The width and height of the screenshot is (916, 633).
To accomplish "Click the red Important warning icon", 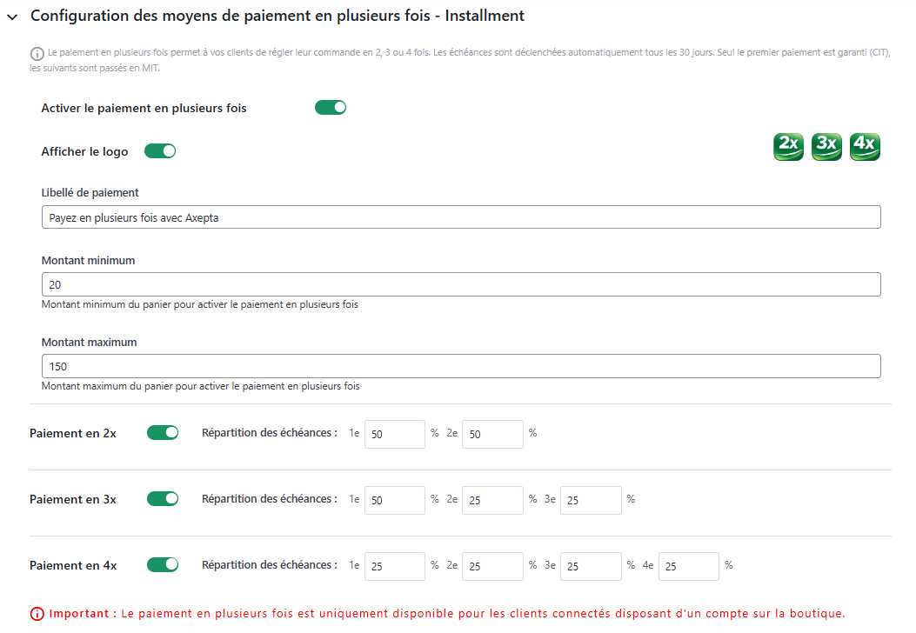I will tap(37, 614).
